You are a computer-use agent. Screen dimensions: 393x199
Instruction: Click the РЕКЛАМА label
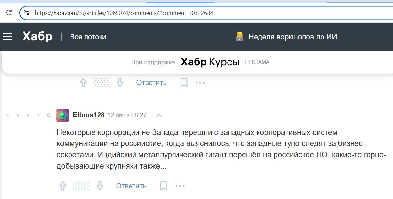(x=257, y=62)
